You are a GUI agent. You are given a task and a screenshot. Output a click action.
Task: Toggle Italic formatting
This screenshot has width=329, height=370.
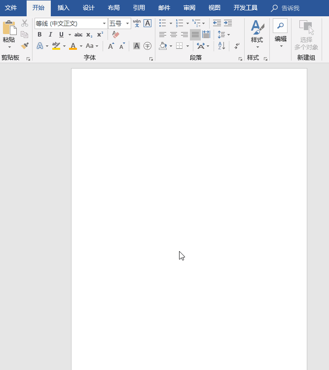(x=50, y=35)
